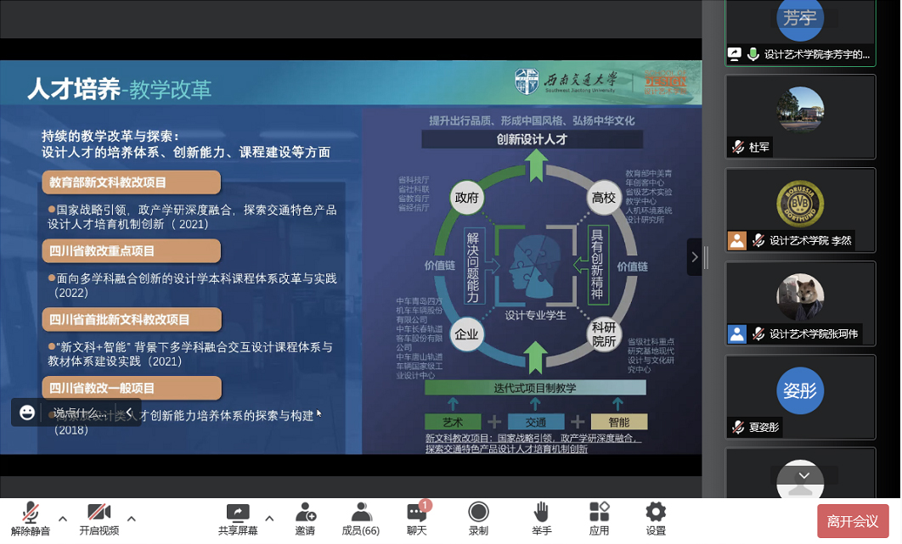Open video options arrow beside 开启视频
Viewport: 902px width, 544px height.
(x=131, y=519)
